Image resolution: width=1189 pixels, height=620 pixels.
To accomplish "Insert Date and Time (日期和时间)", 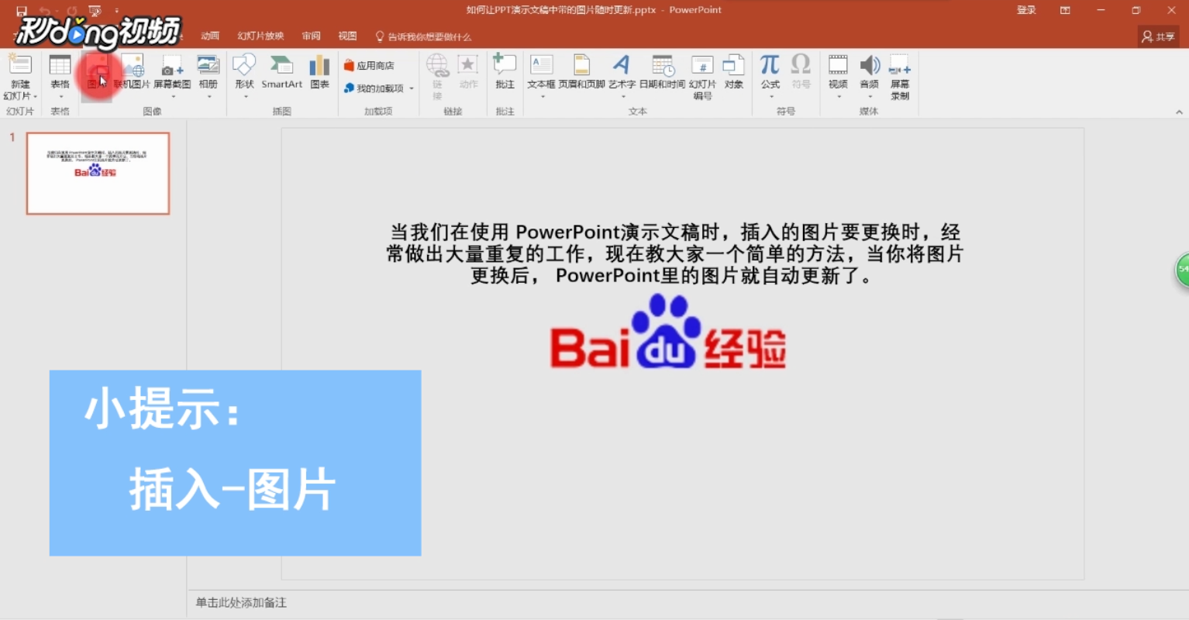I will pos(663,72).
